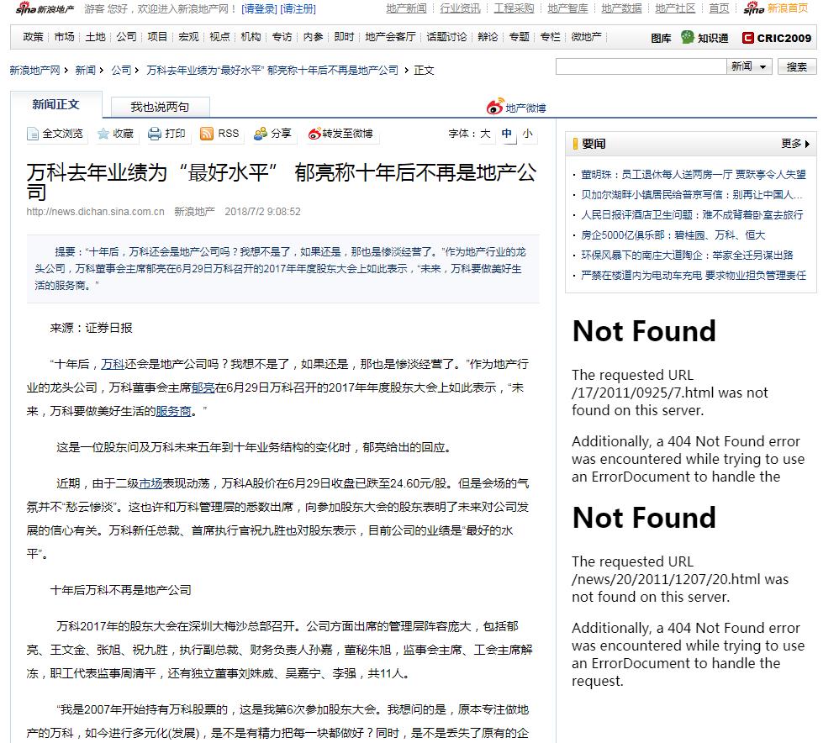Open 严禁在楼道内为电动车充电 headline
Screen dimensions: 839x743
click(x=694, y=276)
